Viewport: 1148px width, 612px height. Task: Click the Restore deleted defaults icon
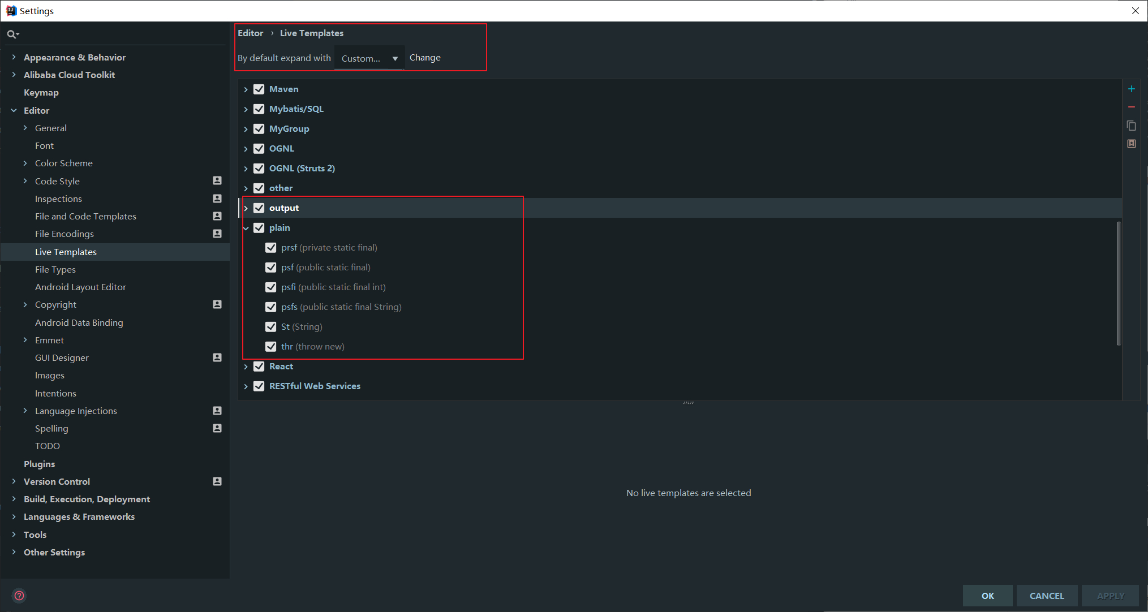1131,144
